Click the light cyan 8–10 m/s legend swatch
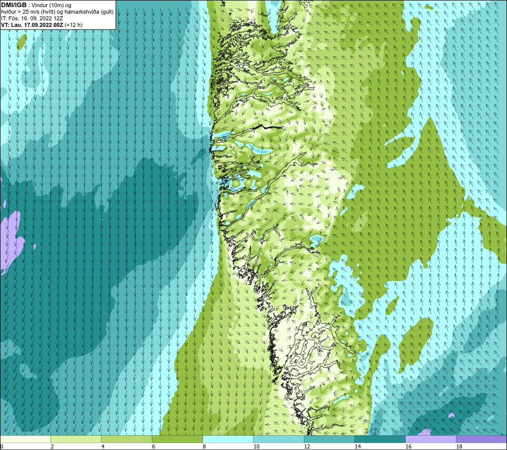507x450 pixels. click(228, 439)
